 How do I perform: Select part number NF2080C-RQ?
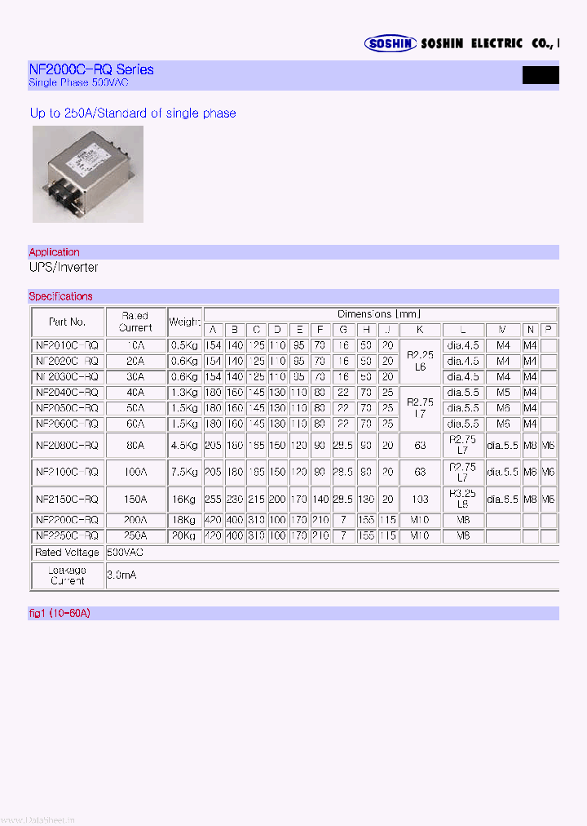tap(68, 446)
